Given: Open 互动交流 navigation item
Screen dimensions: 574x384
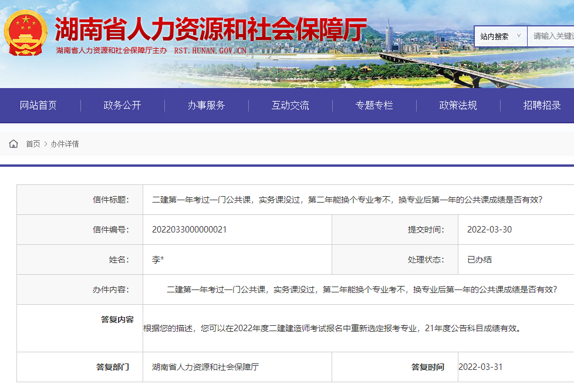Looking at the screenshot, I should [x=290, y=106].
